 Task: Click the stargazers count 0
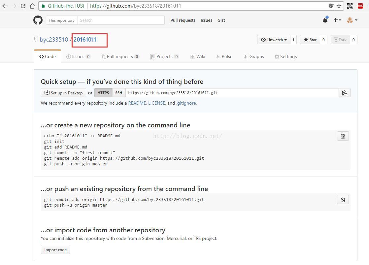323,40
